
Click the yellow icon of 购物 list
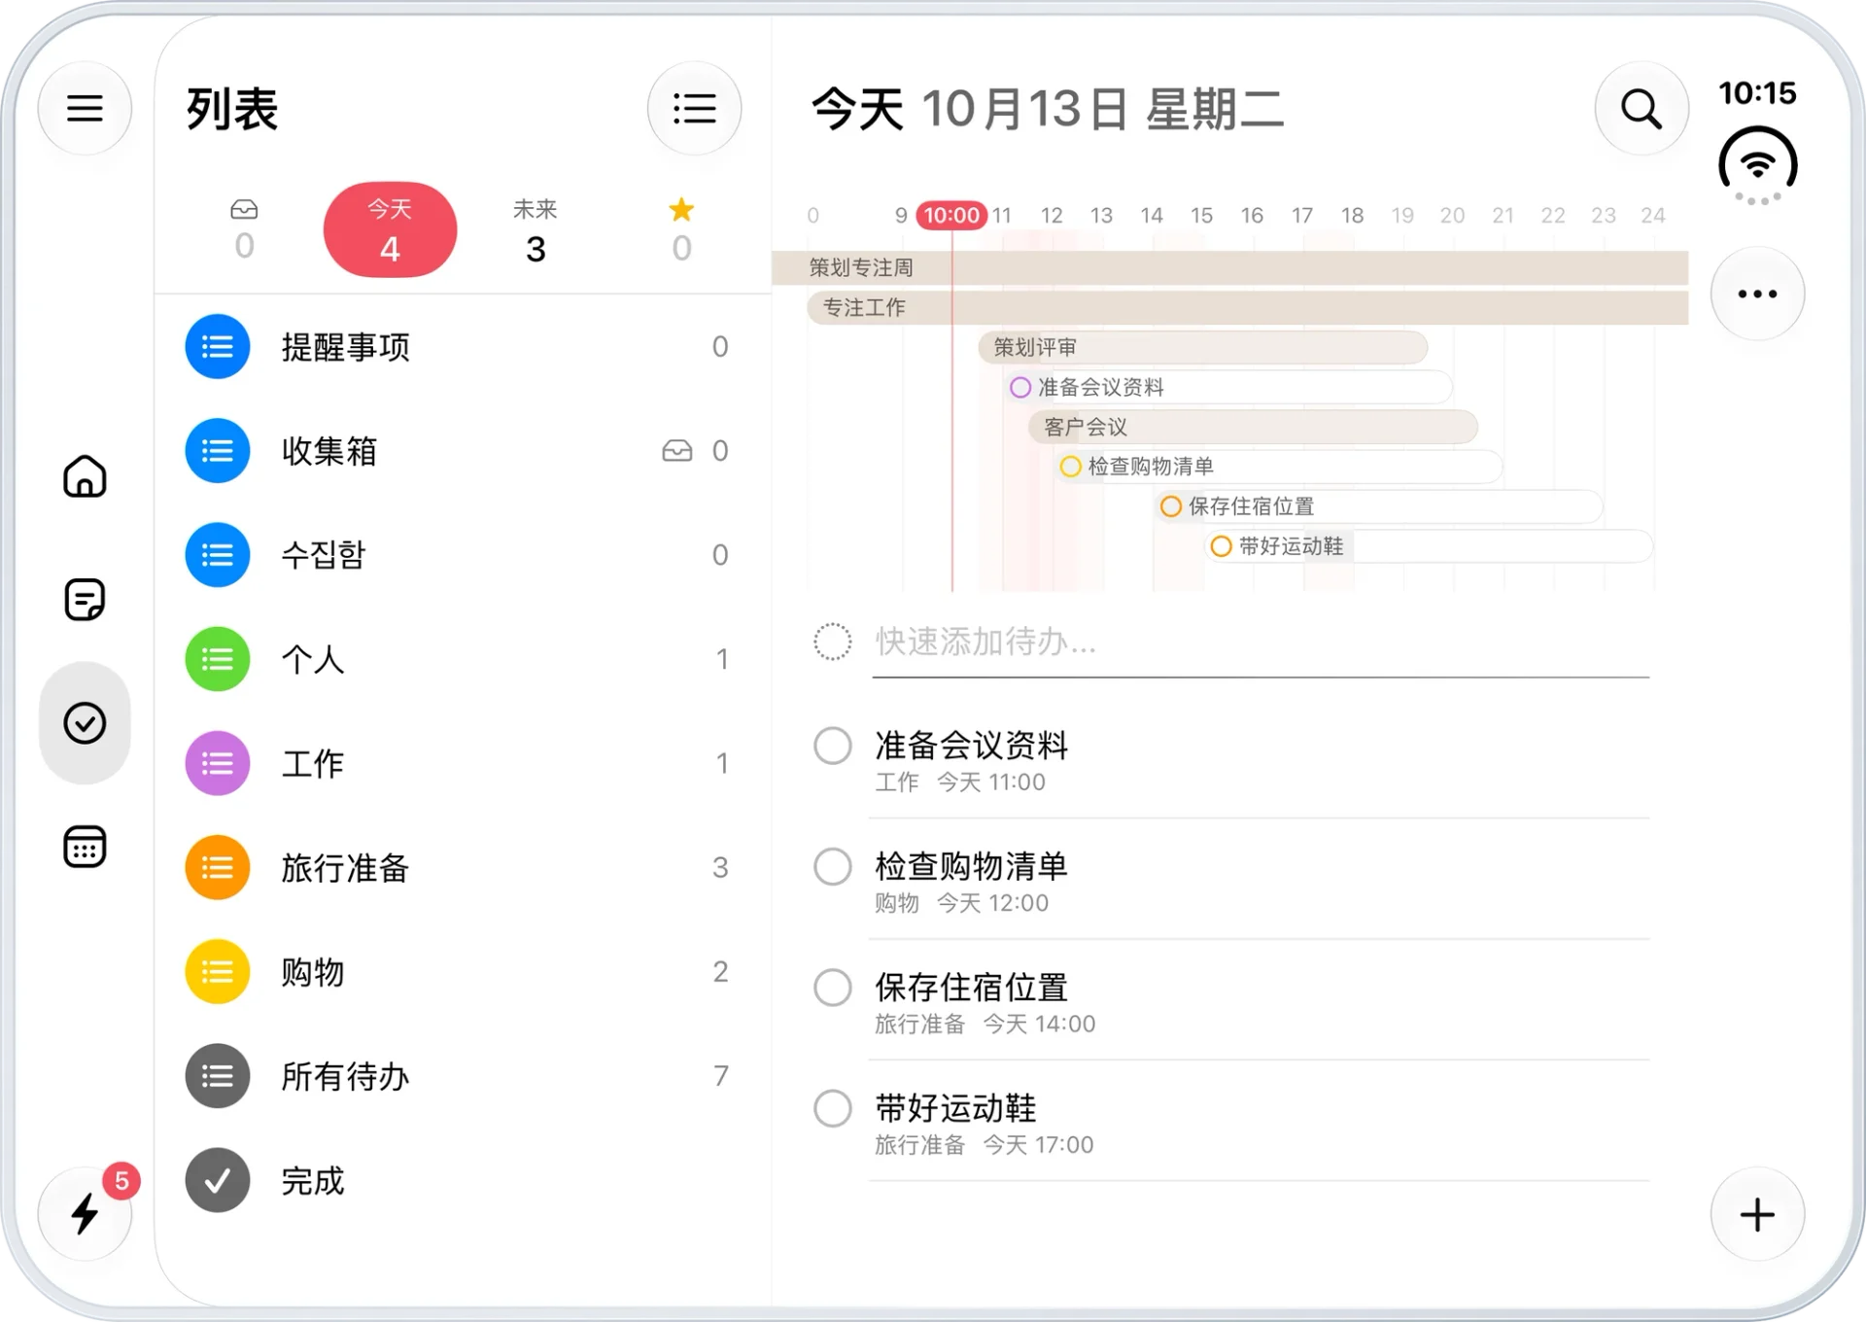tap(218, 972)
